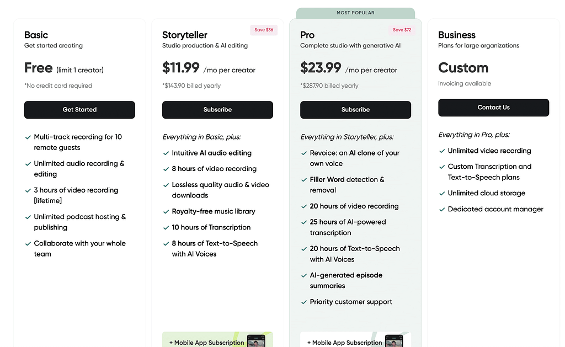This screenshot has height=347, width=565.
Task: Click the Save $36 badge on Storyteller plan
Action: pos(264,30)
